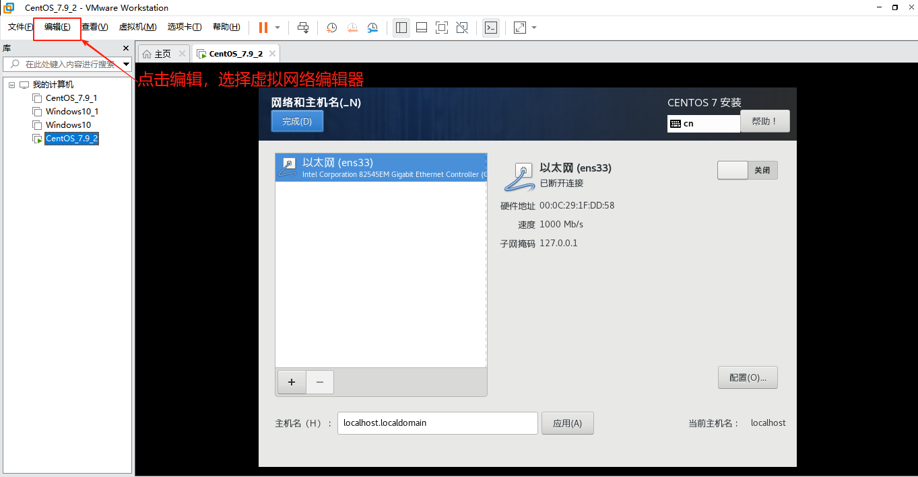This screenshot has width=918, height=477.
Task: Open the snapshot manager
Action: (x=372, y=28)
